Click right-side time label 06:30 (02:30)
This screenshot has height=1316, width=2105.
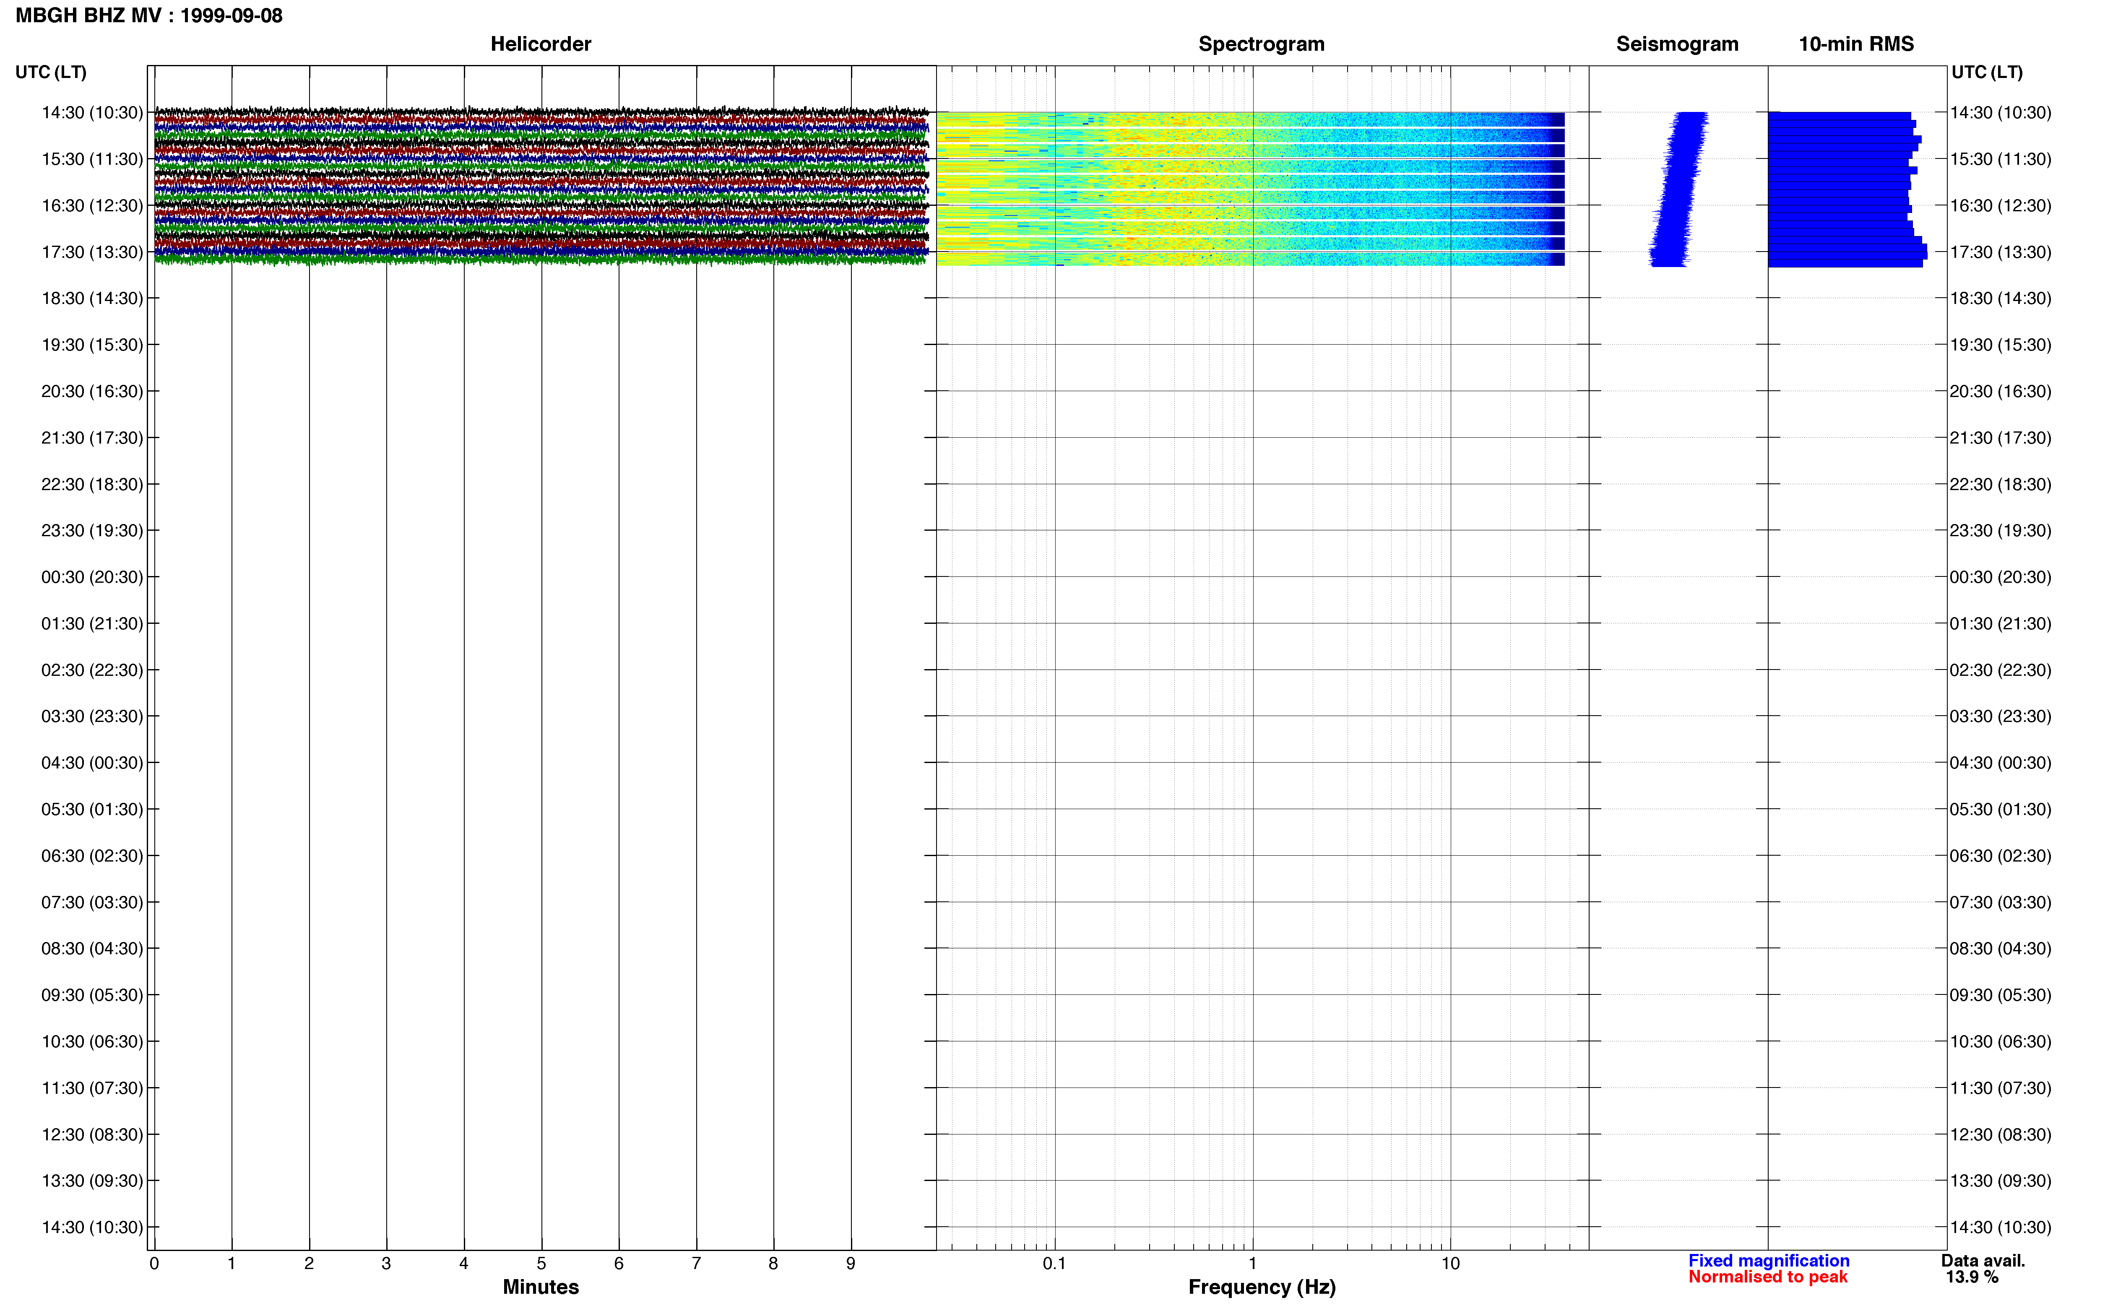[2001, 856]
